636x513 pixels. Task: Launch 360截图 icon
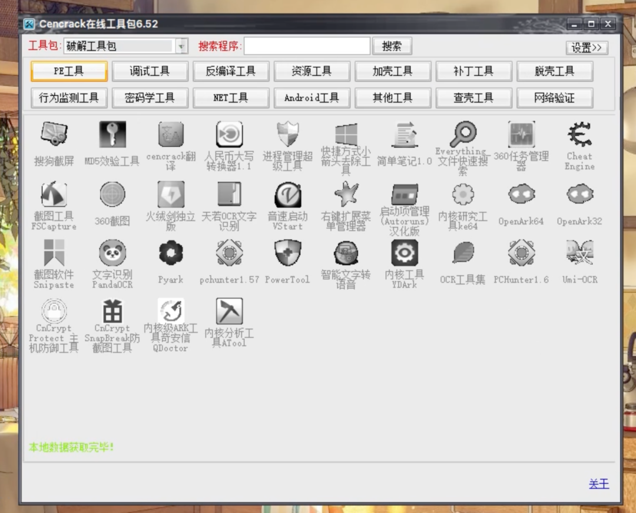pyautogui.click(x=112, y=194)
